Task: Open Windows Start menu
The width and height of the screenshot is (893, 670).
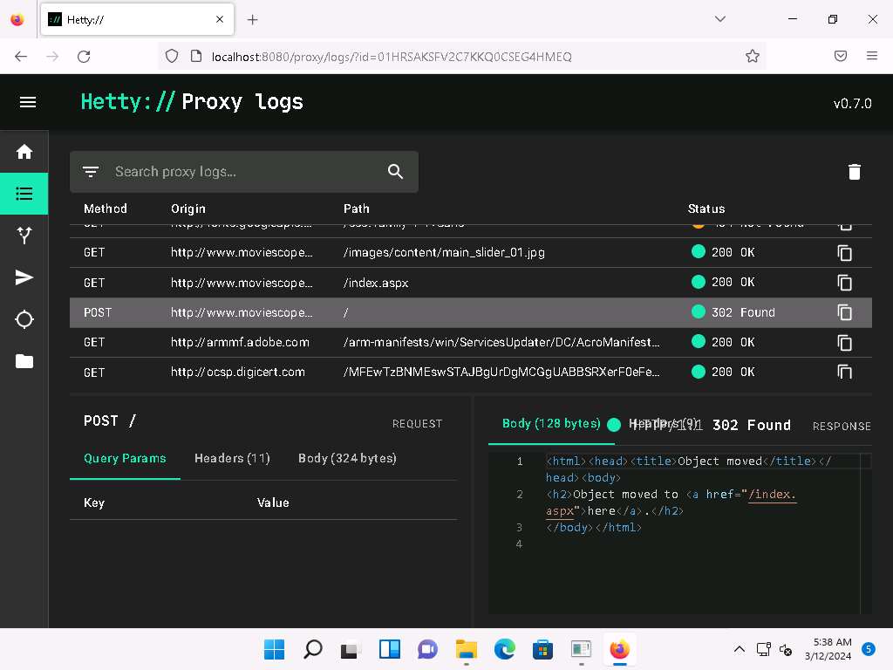Action: point(274,649)
